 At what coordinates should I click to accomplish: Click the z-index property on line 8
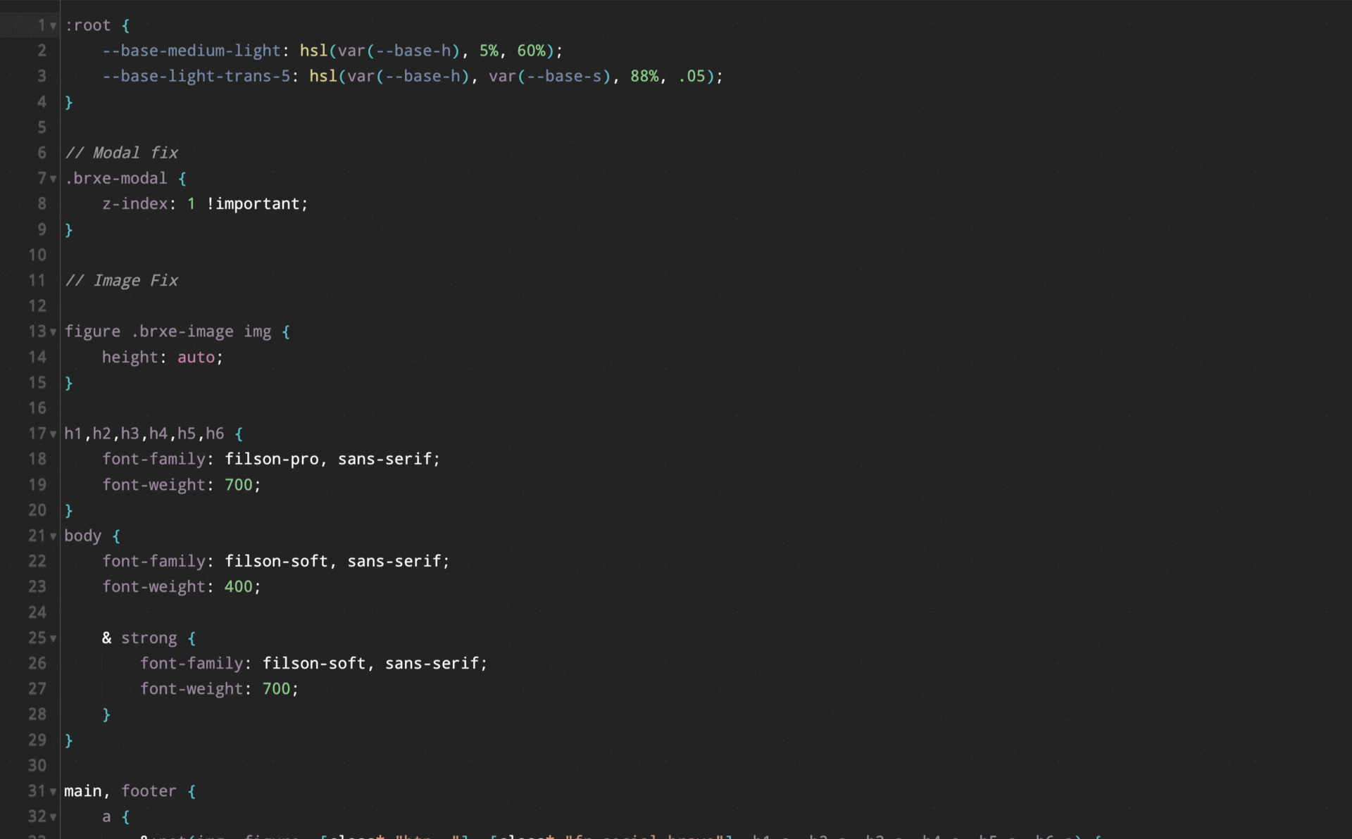pos(135,204)
